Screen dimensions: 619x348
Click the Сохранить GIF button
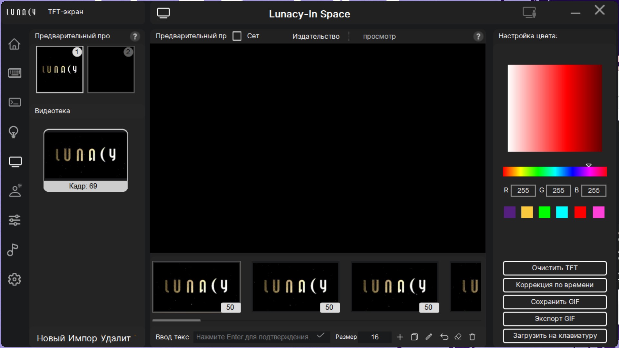pos(555,302)
